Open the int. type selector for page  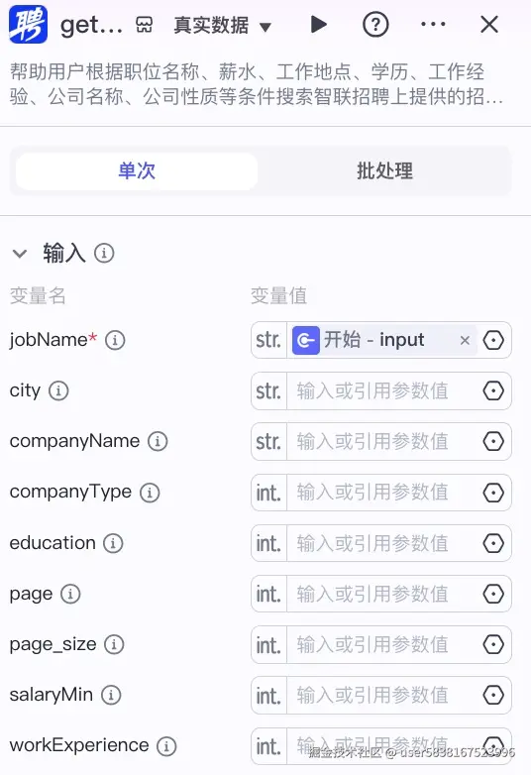[268, 594]
